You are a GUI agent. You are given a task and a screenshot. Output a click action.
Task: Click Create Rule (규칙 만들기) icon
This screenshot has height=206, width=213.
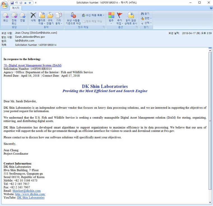(x=50, y=17)
